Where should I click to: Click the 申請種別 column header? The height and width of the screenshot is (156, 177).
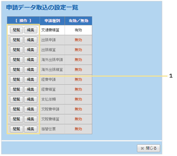click(52, 21)
